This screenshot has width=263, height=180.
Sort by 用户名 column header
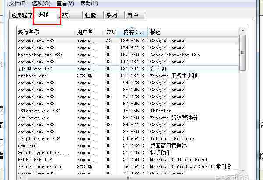point(89,32)
